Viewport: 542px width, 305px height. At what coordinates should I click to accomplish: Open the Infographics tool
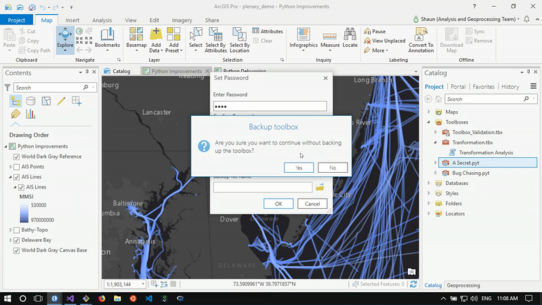(303, 40)
